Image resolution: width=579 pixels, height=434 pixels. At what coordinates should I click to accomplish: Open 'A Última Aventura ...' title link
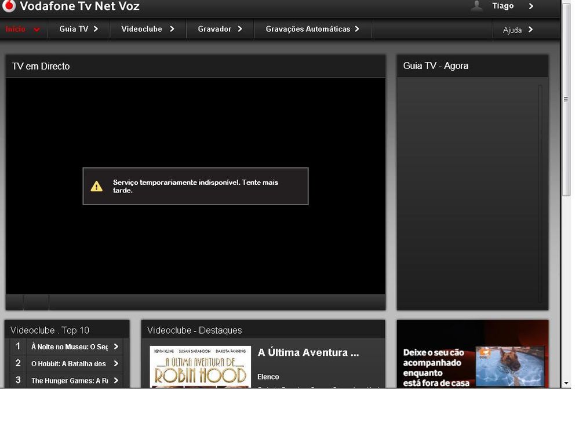pyautogui.click(x=308, y=352)
